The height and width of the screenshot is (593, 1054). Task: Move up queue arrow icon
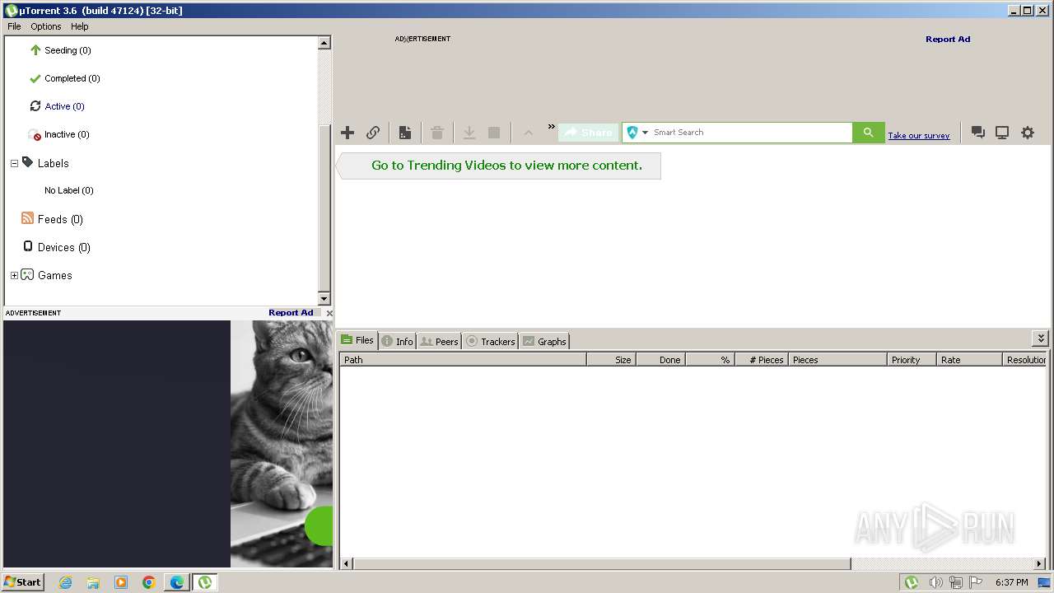tap(529, 133)
